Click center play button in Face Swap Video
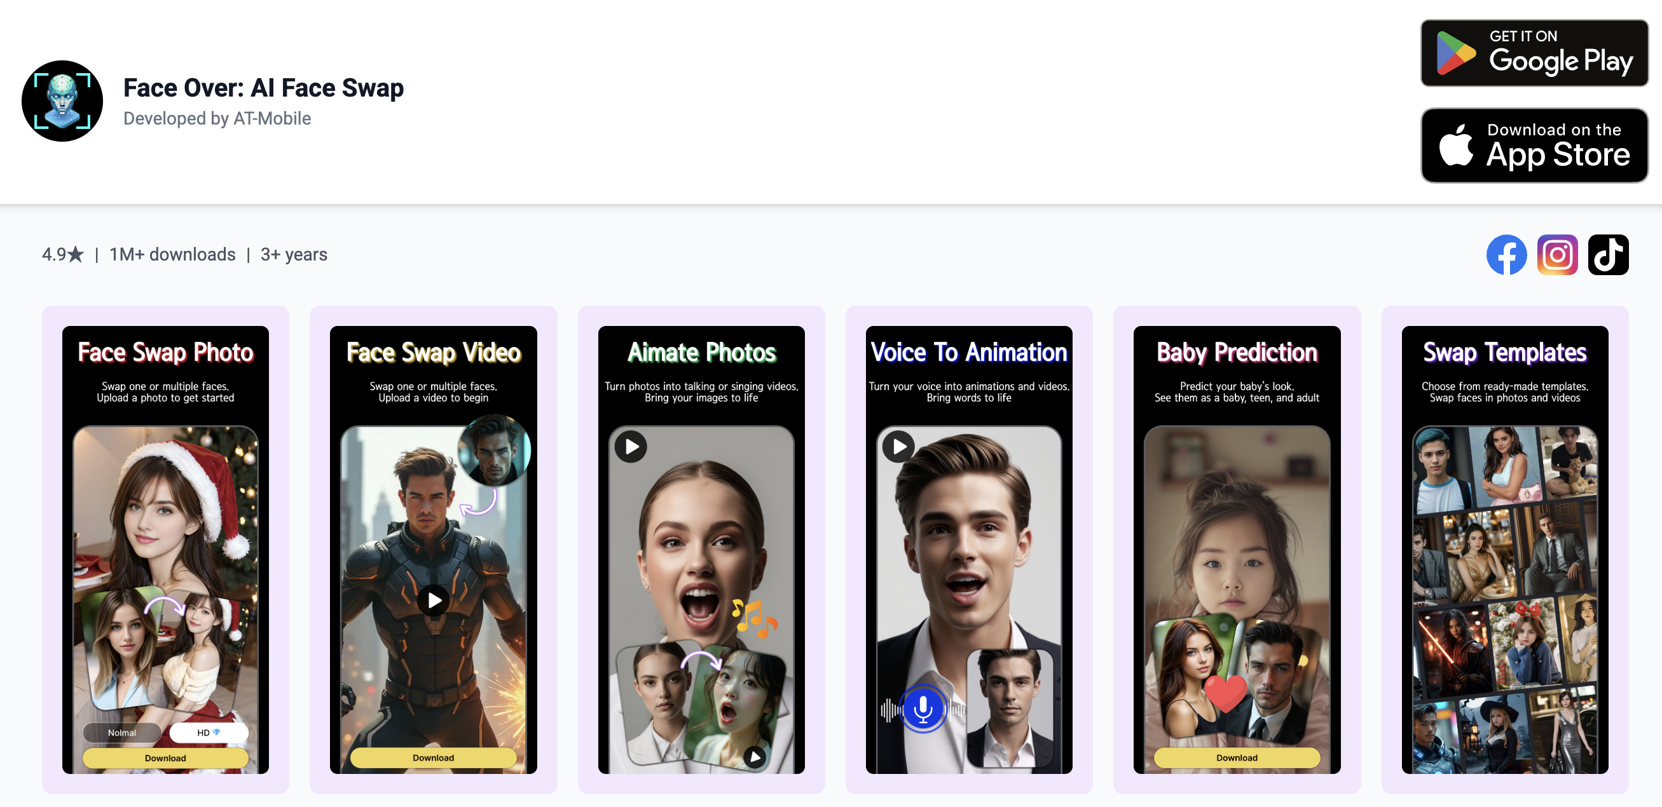The image size is (1662, 807). [x=434, y=600]
